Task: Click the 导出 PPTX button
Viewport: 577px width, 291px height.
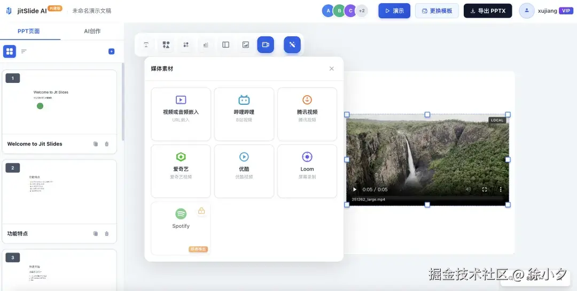Action: coord(488,11)
